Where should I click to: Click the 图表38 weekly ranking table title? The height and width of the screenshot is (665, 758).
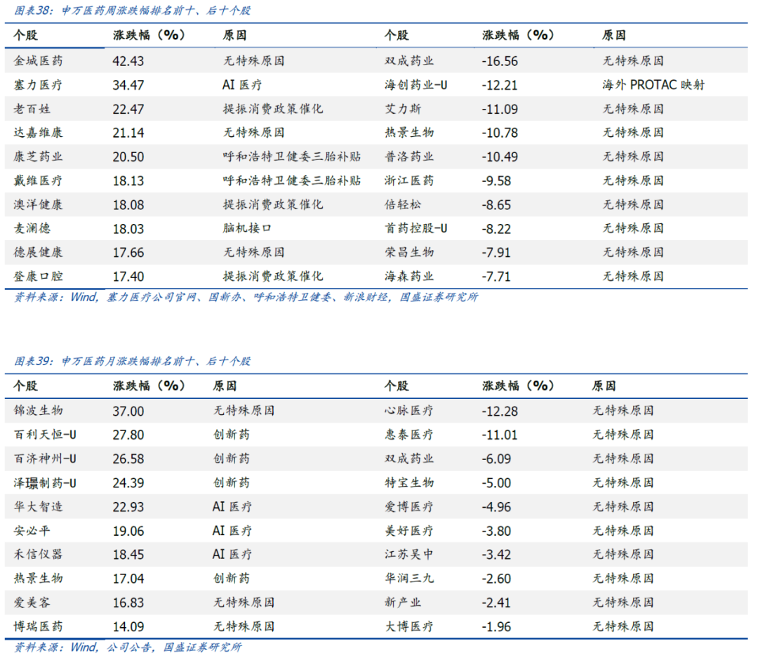[132, 10]
